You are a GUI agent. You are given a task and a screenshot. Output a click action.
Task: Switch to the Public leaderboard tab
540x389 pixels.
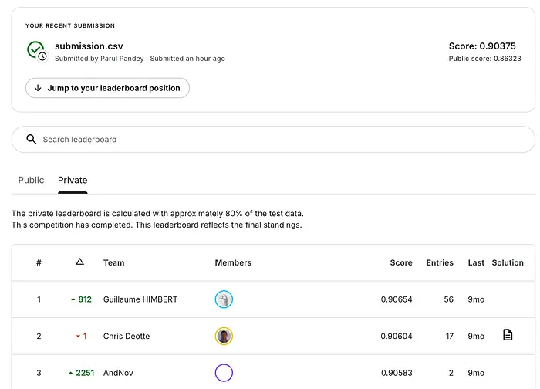[31, 180]
